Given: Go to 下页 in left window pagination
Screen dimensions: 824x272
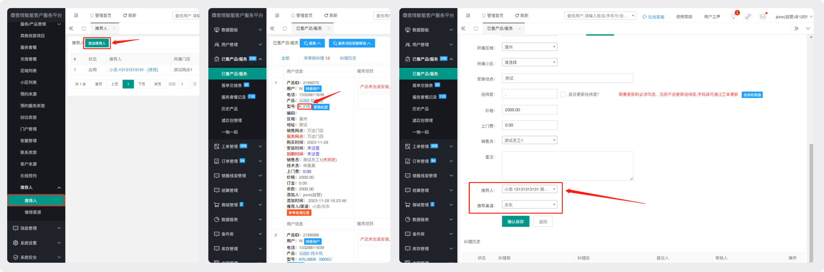Looking at the screenshot, I should [142, 84].
